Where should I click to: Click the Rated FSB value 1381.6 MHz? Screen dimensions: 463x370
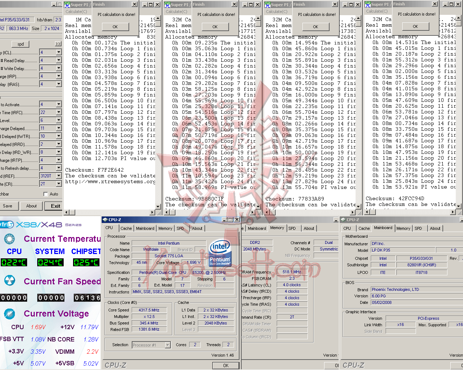point(149,330)
